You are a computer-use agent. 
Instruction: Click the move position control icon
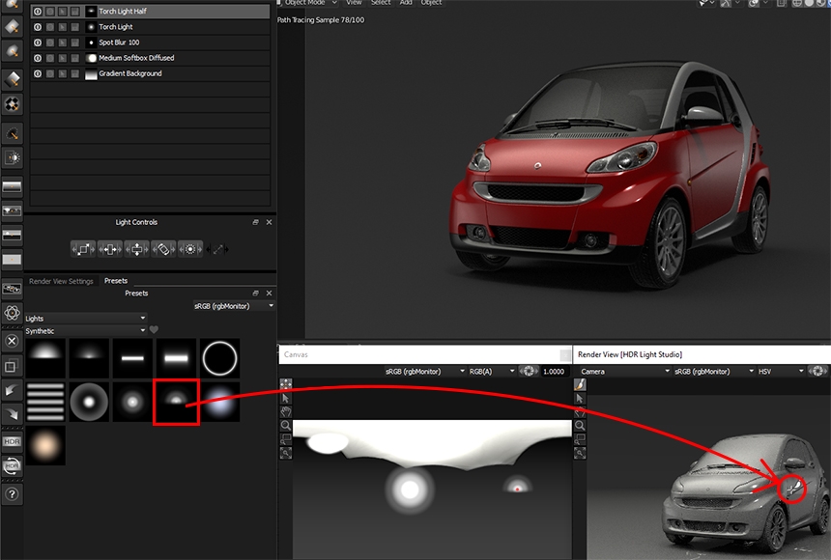tap(137, 249)
